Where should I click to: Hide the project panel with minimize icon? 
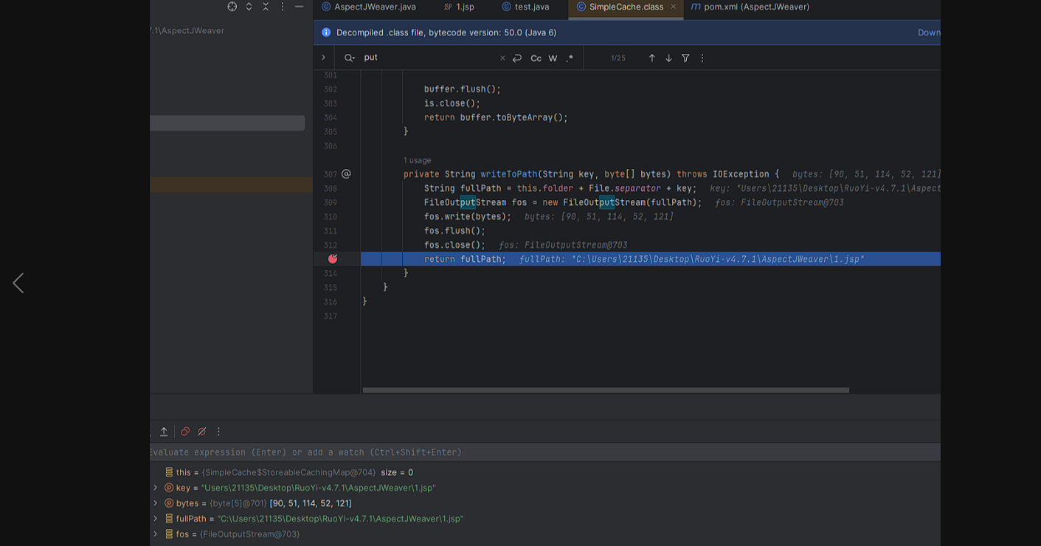coord(299,7)
